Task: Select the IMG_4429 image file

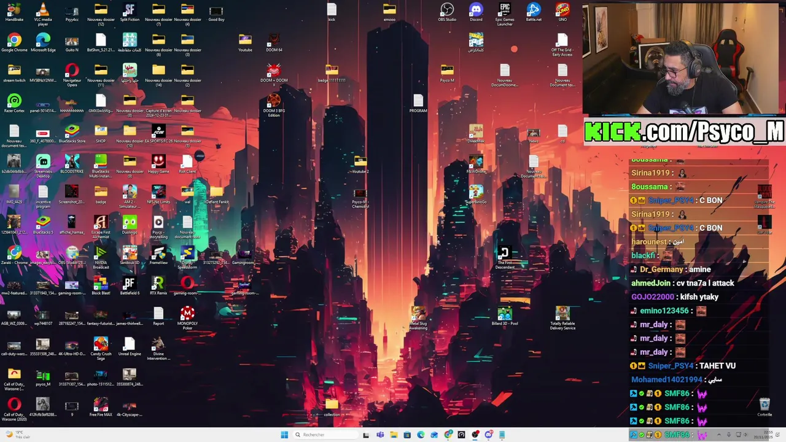Action: click(14, 195)
